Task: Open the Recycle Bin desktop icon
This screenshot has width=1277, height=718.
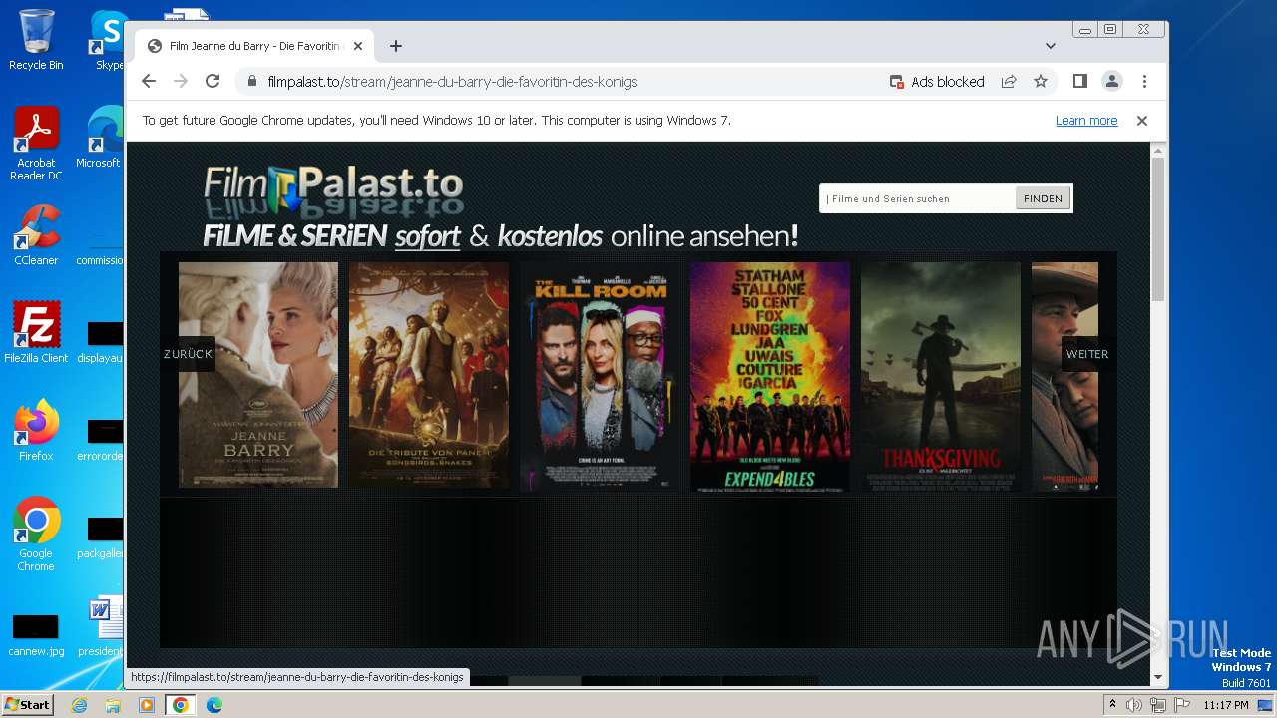Action: tap(36, 40)
